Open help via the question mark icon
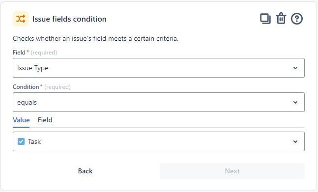The width and height of the screenshot is (318, 192). pos(297,19)
